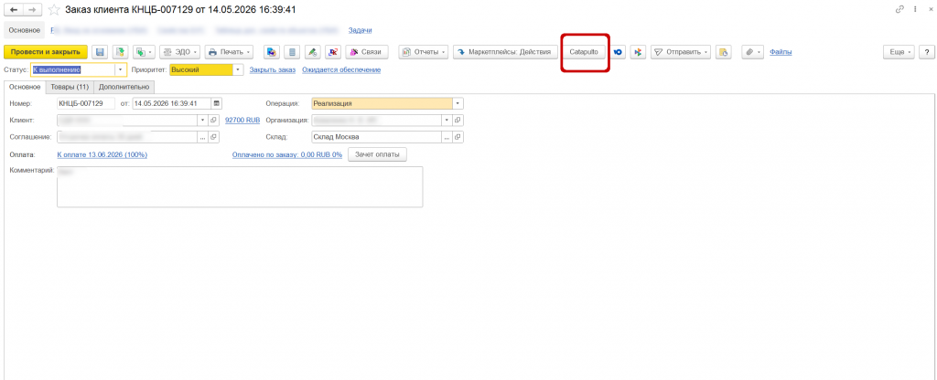
Task: Click the YooMoney icon after Catapulto
Action: (x=619, y=52)
